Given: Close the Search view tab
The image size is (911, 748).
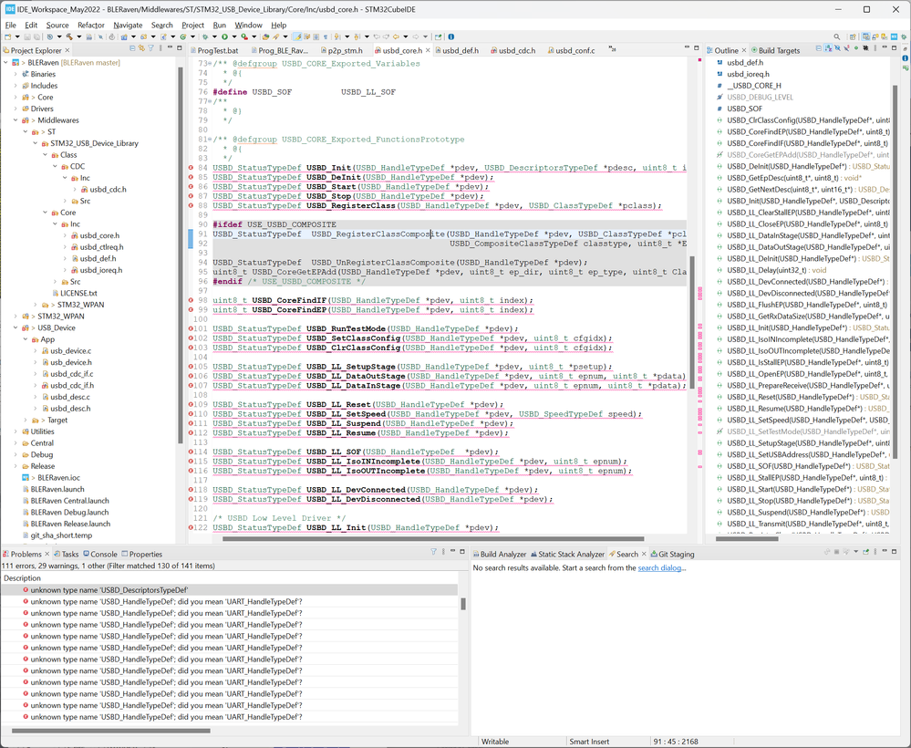Looking at the screenshot, I should tap(644, 554).
